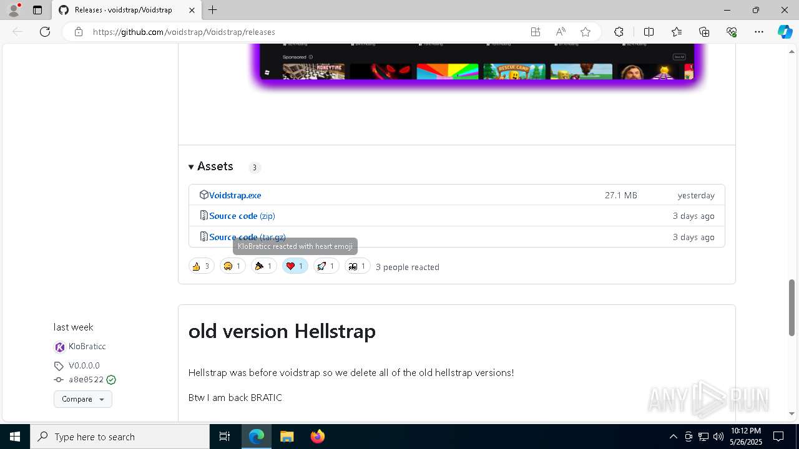
Task: Refresh the page
Action: coord(45,32)
